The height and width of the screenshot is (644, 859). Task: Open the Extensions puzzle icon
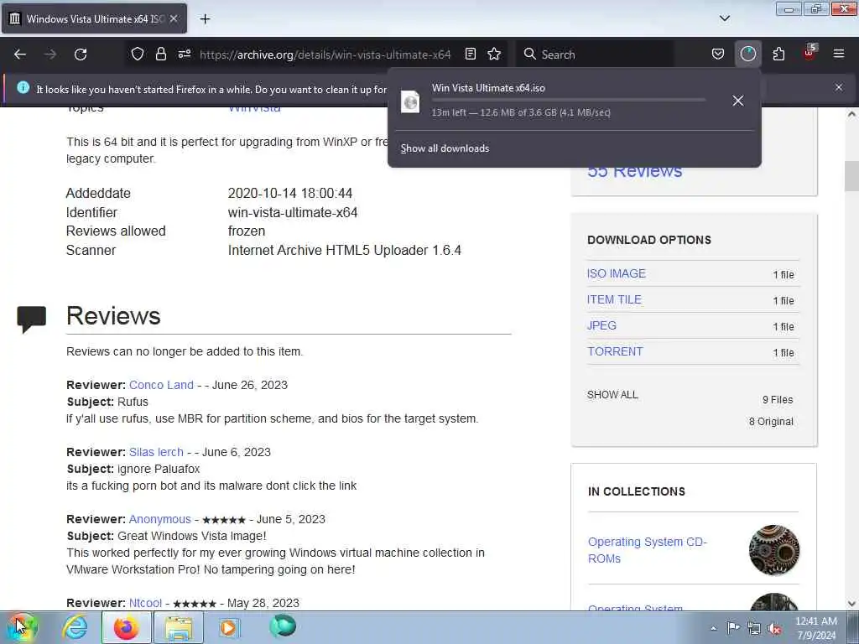point(778,55)
